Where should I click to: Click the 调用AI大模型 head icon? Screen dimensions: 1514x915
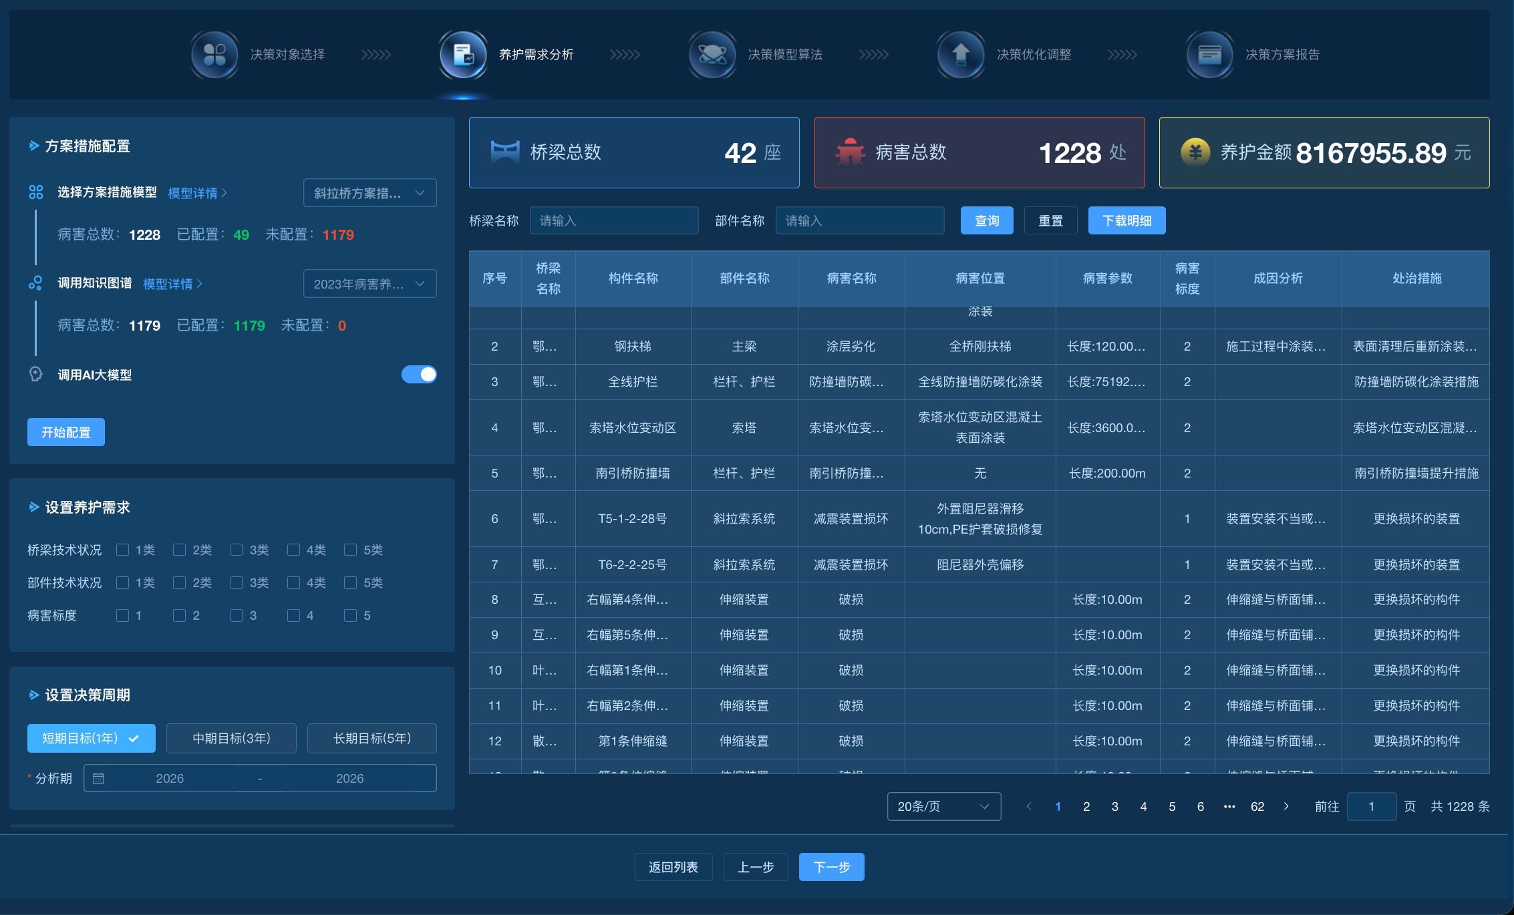(x=36, y=374)
